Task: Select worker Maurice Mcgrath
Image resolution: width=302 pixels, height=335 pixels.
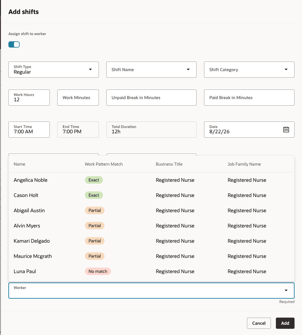Action: 151,256
